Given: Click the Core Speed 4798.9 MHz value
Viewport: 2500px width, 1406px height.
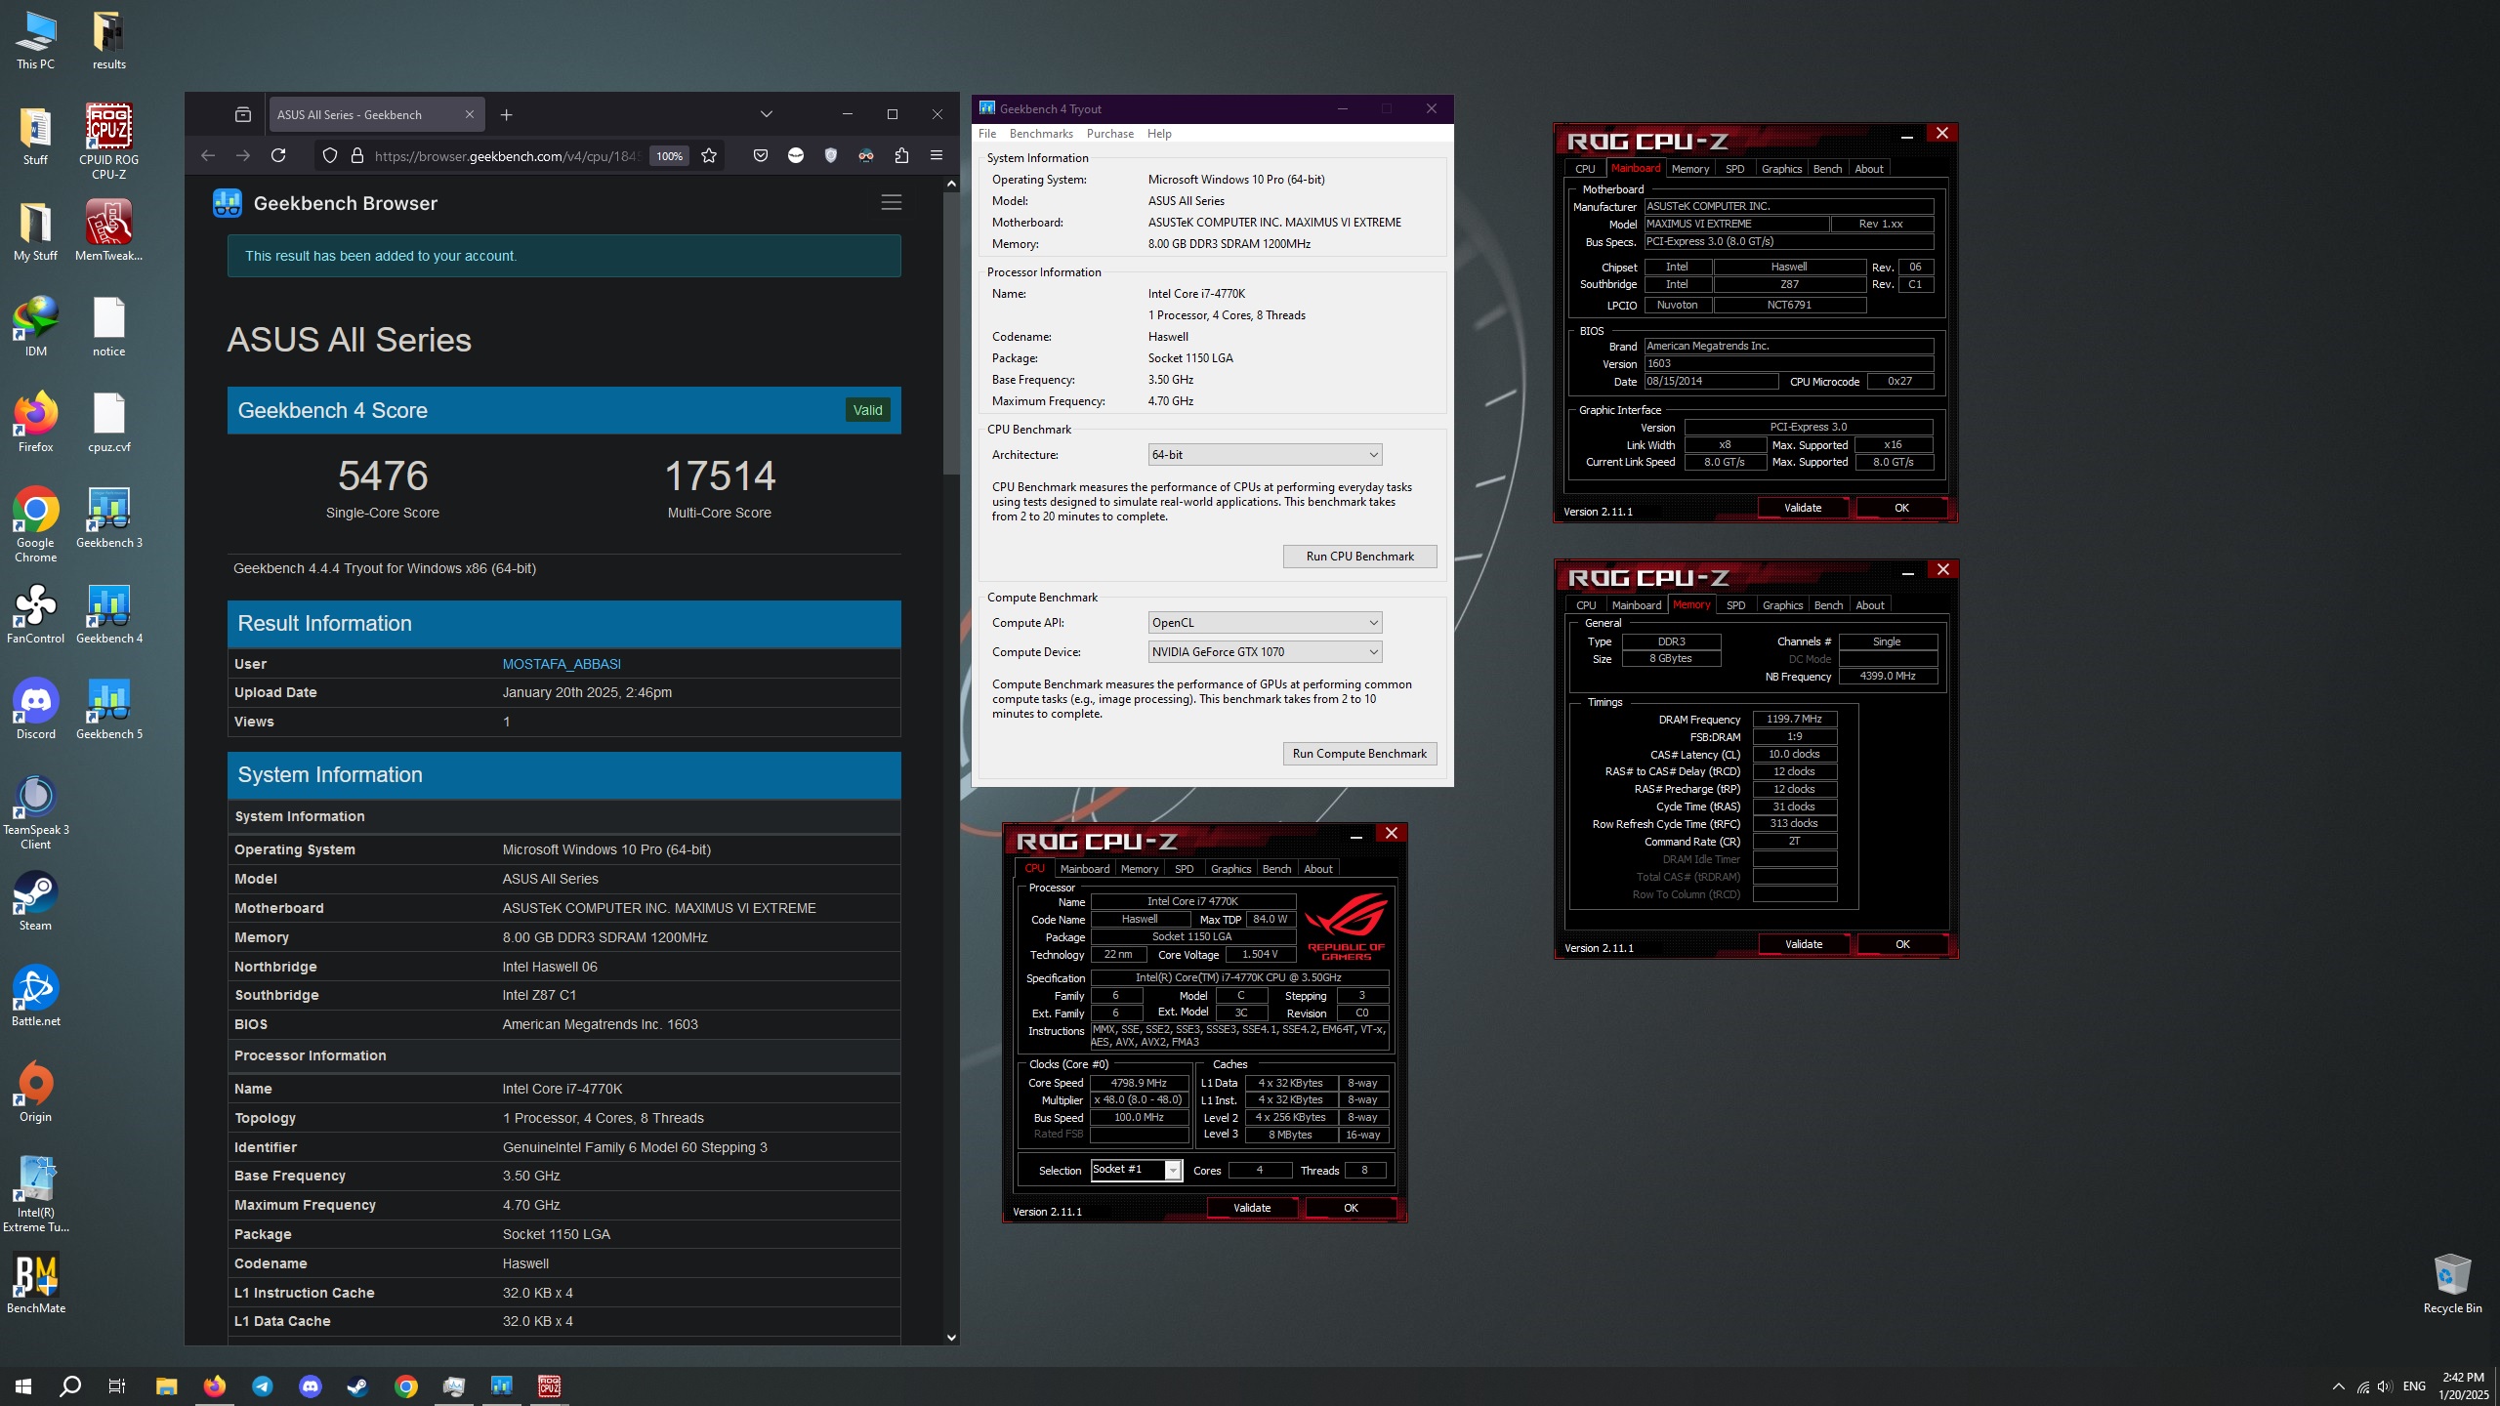Looking at the screenshot, I should 1139,1083.
